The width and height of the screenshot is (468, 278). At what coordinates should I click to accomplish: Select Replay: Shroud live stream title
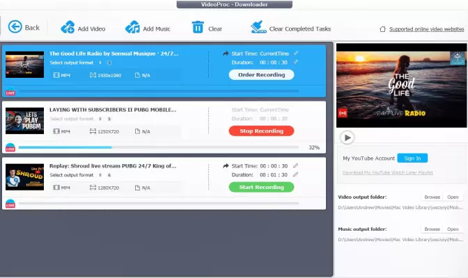[113, 166]
